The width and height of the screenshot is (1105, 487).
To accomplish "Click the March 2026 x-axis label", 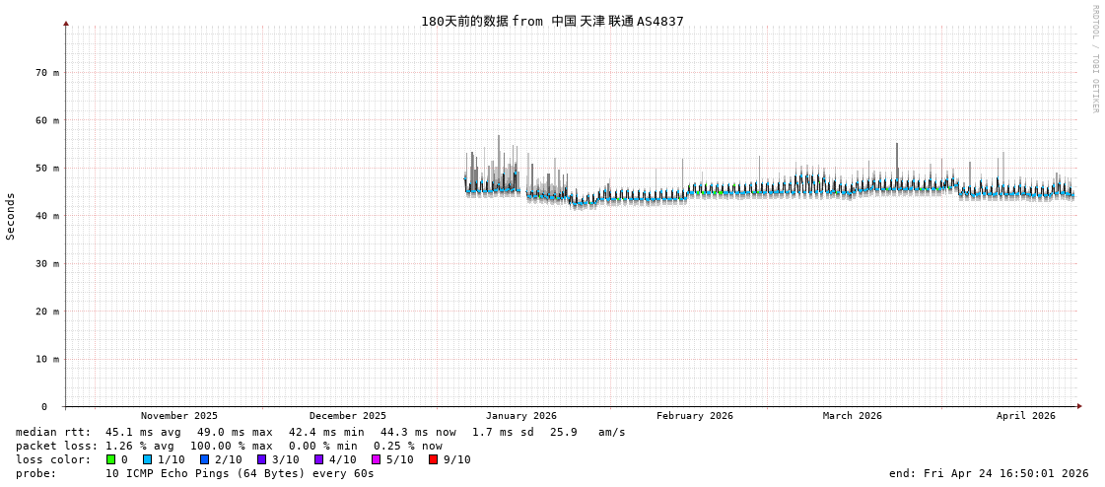I will coord(853,416).
